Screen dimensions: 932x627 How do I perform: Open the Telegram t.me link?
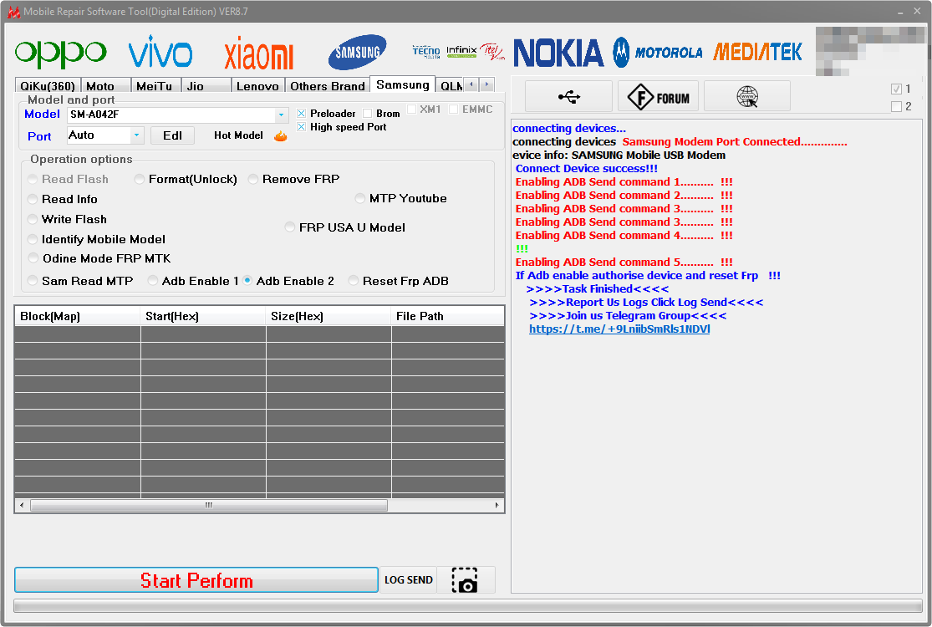pyautogui.click(x=619, y=329)
